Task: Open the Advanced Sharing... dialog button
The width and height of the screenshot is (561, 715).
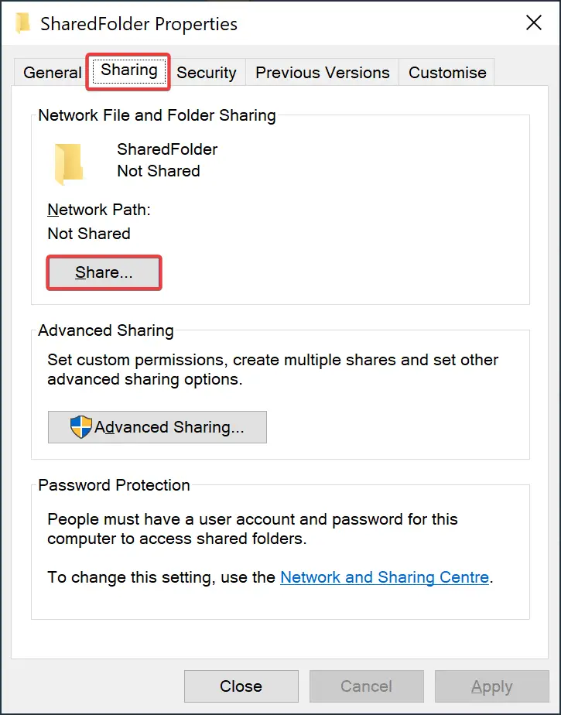Action: [157, 427]
